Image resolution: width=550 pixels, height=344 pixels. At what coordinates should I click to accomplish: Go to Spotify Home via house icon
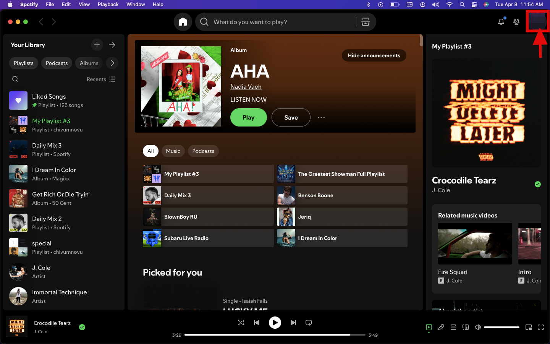pyautogui.click(x=183, y=22)
